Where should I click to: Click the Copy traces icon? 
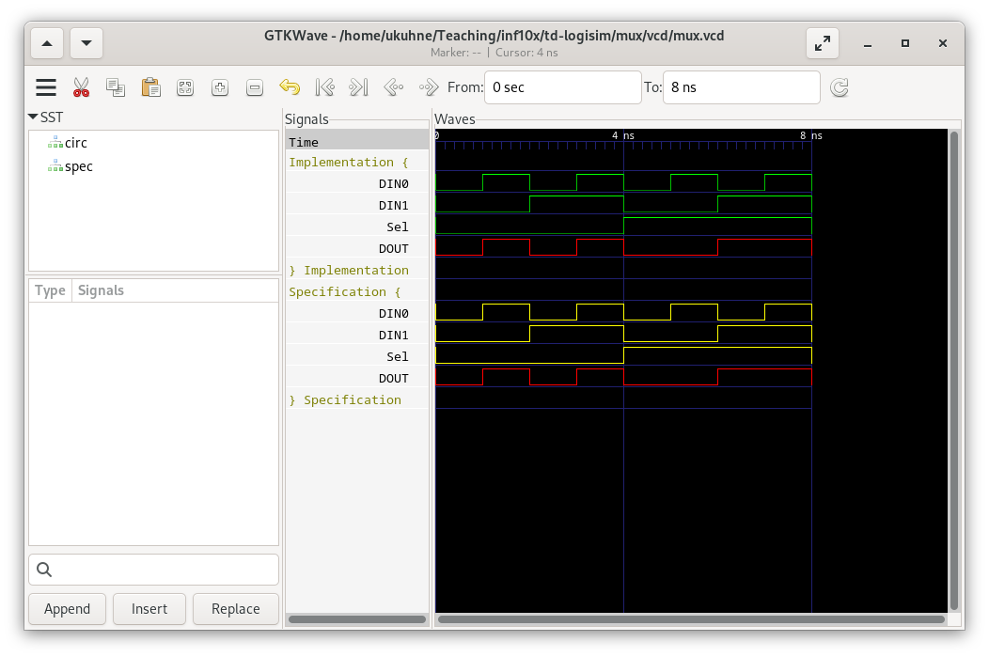tap(116, 87)
